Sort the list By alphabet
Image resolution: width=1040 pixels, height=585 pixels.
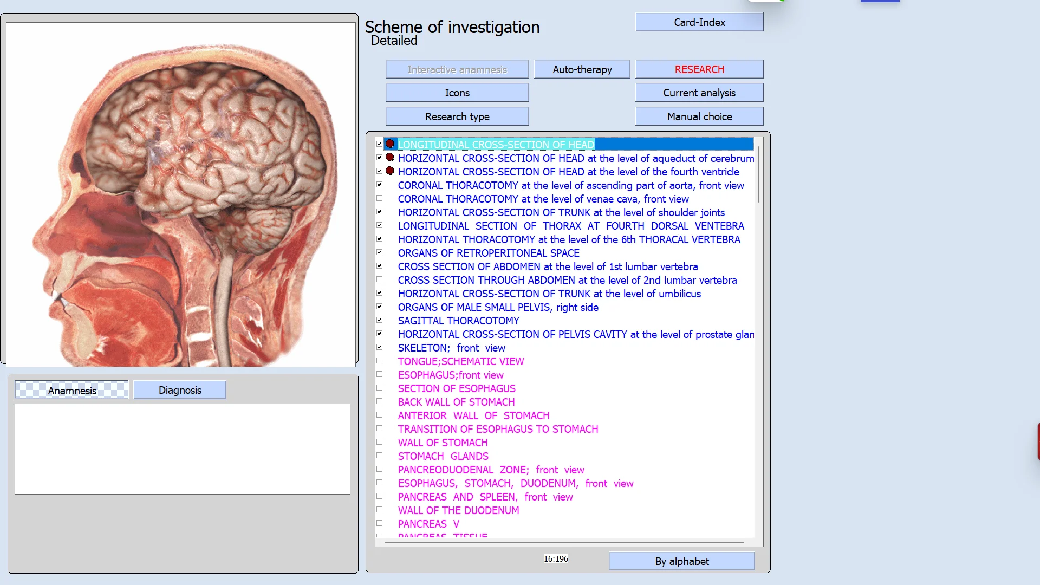point(681,561)
